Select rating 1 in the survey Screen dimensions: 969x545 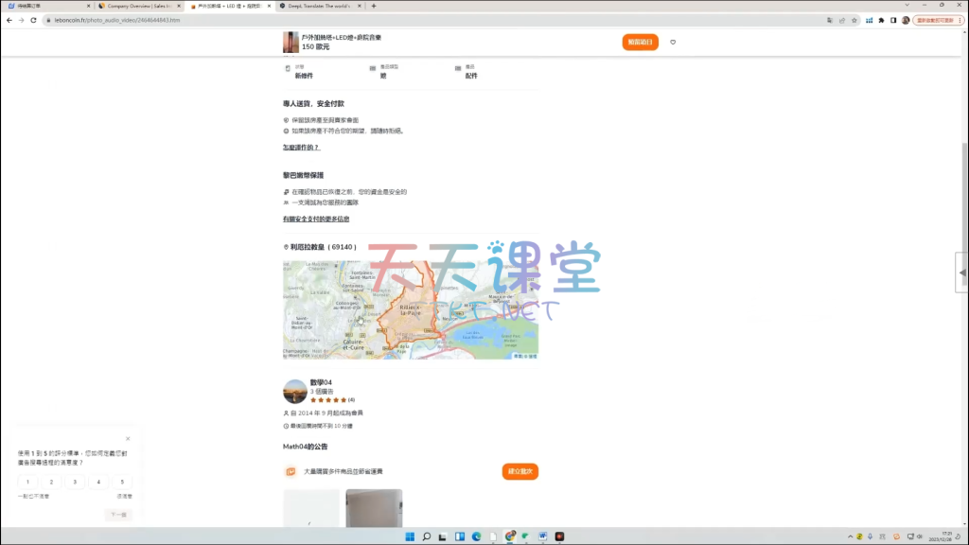click(28, 482)
